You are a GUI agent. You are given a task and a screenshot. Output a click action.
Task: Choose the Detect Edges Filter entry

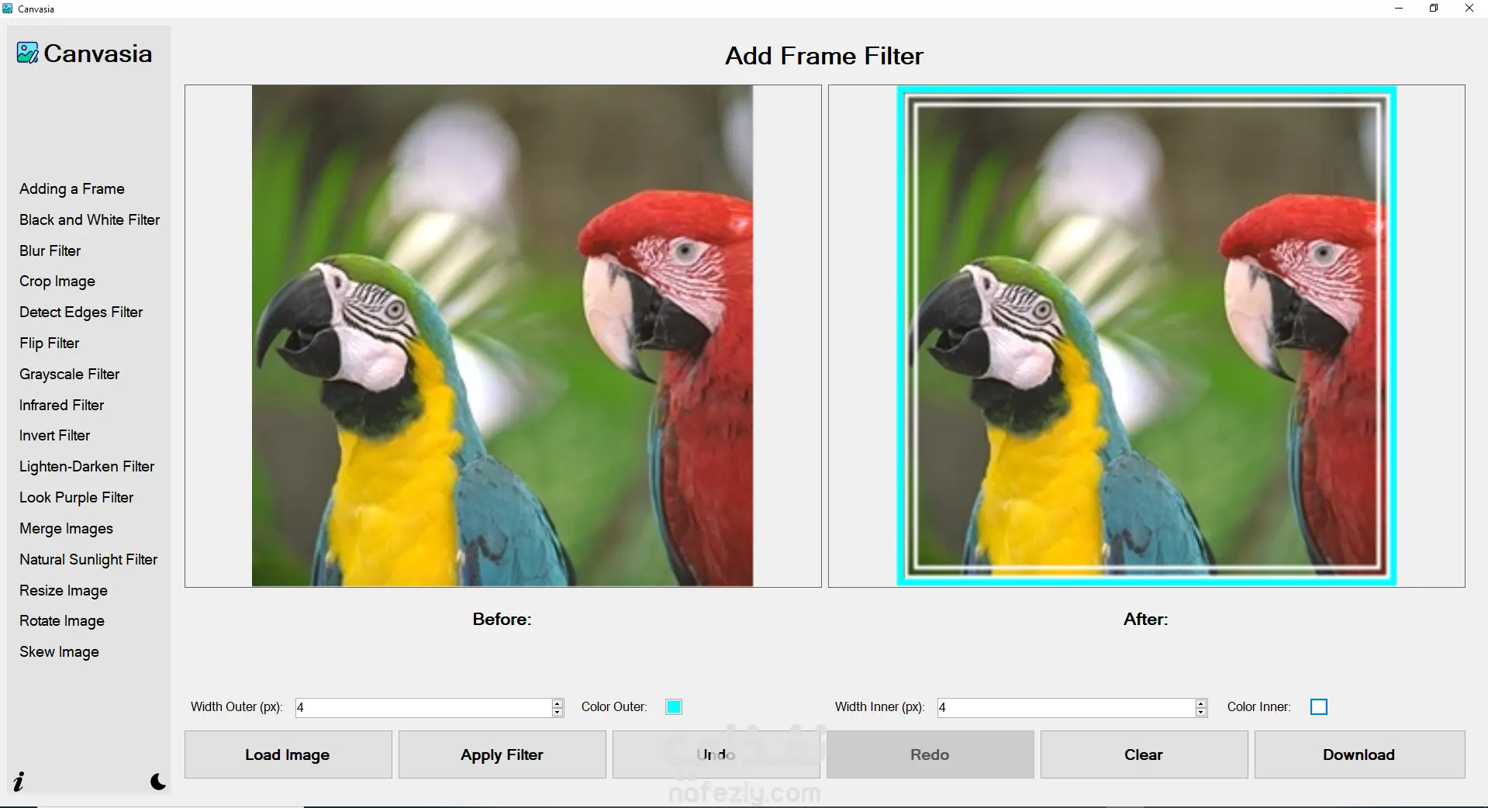[81, 312]
